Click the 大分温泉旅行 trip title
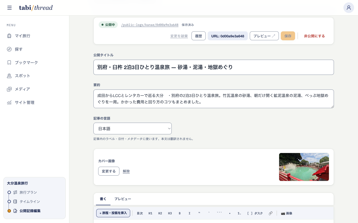The width and height of the screenshot is (358, 223). click(17, 183)
